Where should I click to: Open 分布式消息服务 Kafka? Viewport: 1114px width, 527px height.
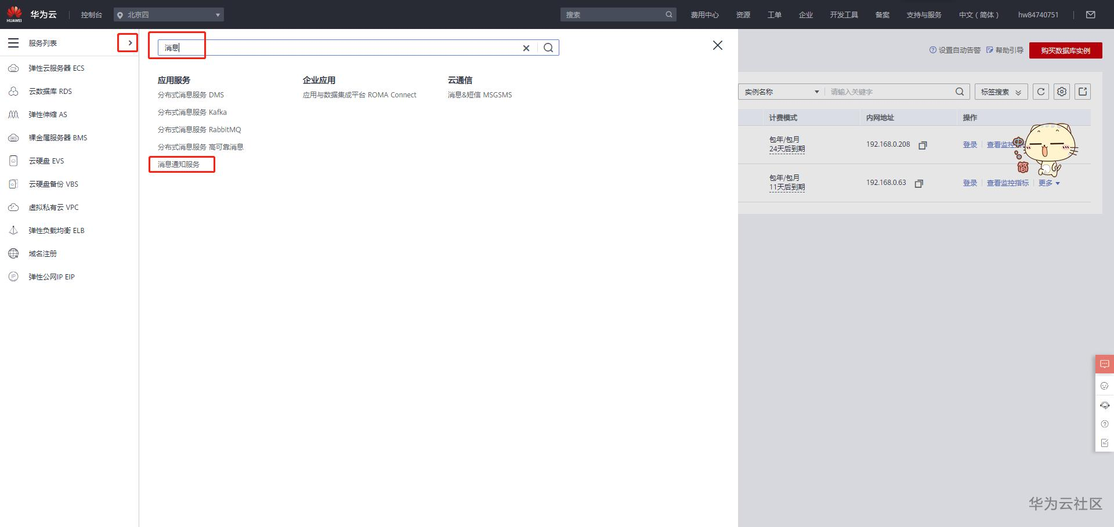(x=192, y=112)
